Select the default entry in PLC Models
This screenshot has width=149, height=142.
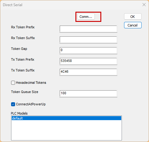point(66,118)
